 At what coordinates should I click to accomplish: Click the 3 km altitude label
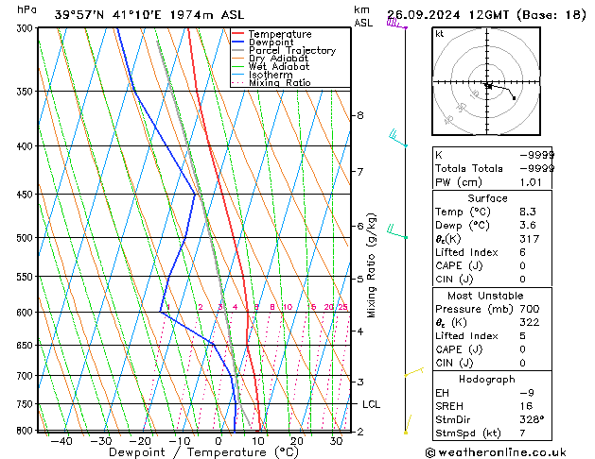pos(359,382)
